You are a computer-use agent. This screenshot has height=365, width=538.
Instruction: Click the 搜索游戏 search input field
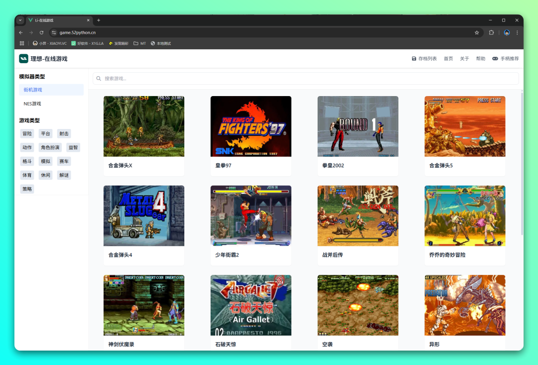click(x=305, y=79)
